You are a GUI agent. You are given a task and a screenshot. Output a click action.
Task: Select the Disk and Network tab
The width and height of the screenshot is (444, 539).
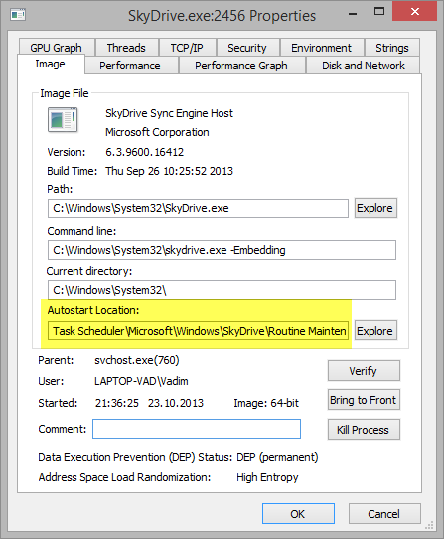[364, 66]
